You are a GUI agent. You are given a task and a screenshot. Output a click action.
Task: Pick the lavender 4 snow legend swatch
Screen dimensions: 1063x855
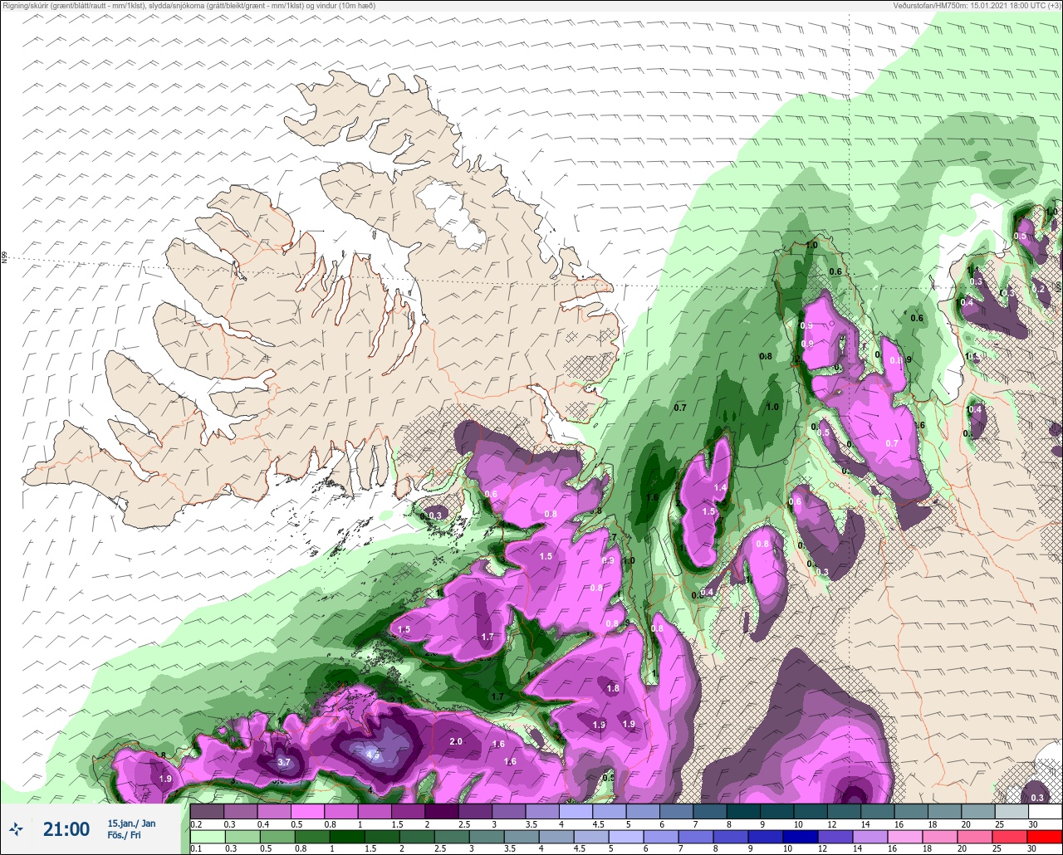(x=576, y=812)
